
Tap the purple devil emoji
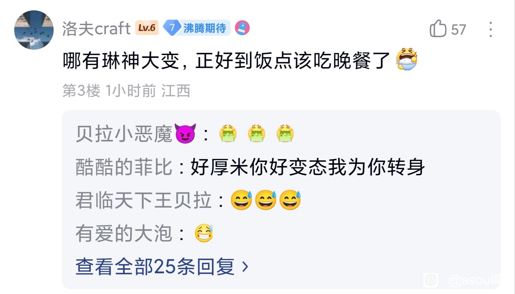coord(185,133)
